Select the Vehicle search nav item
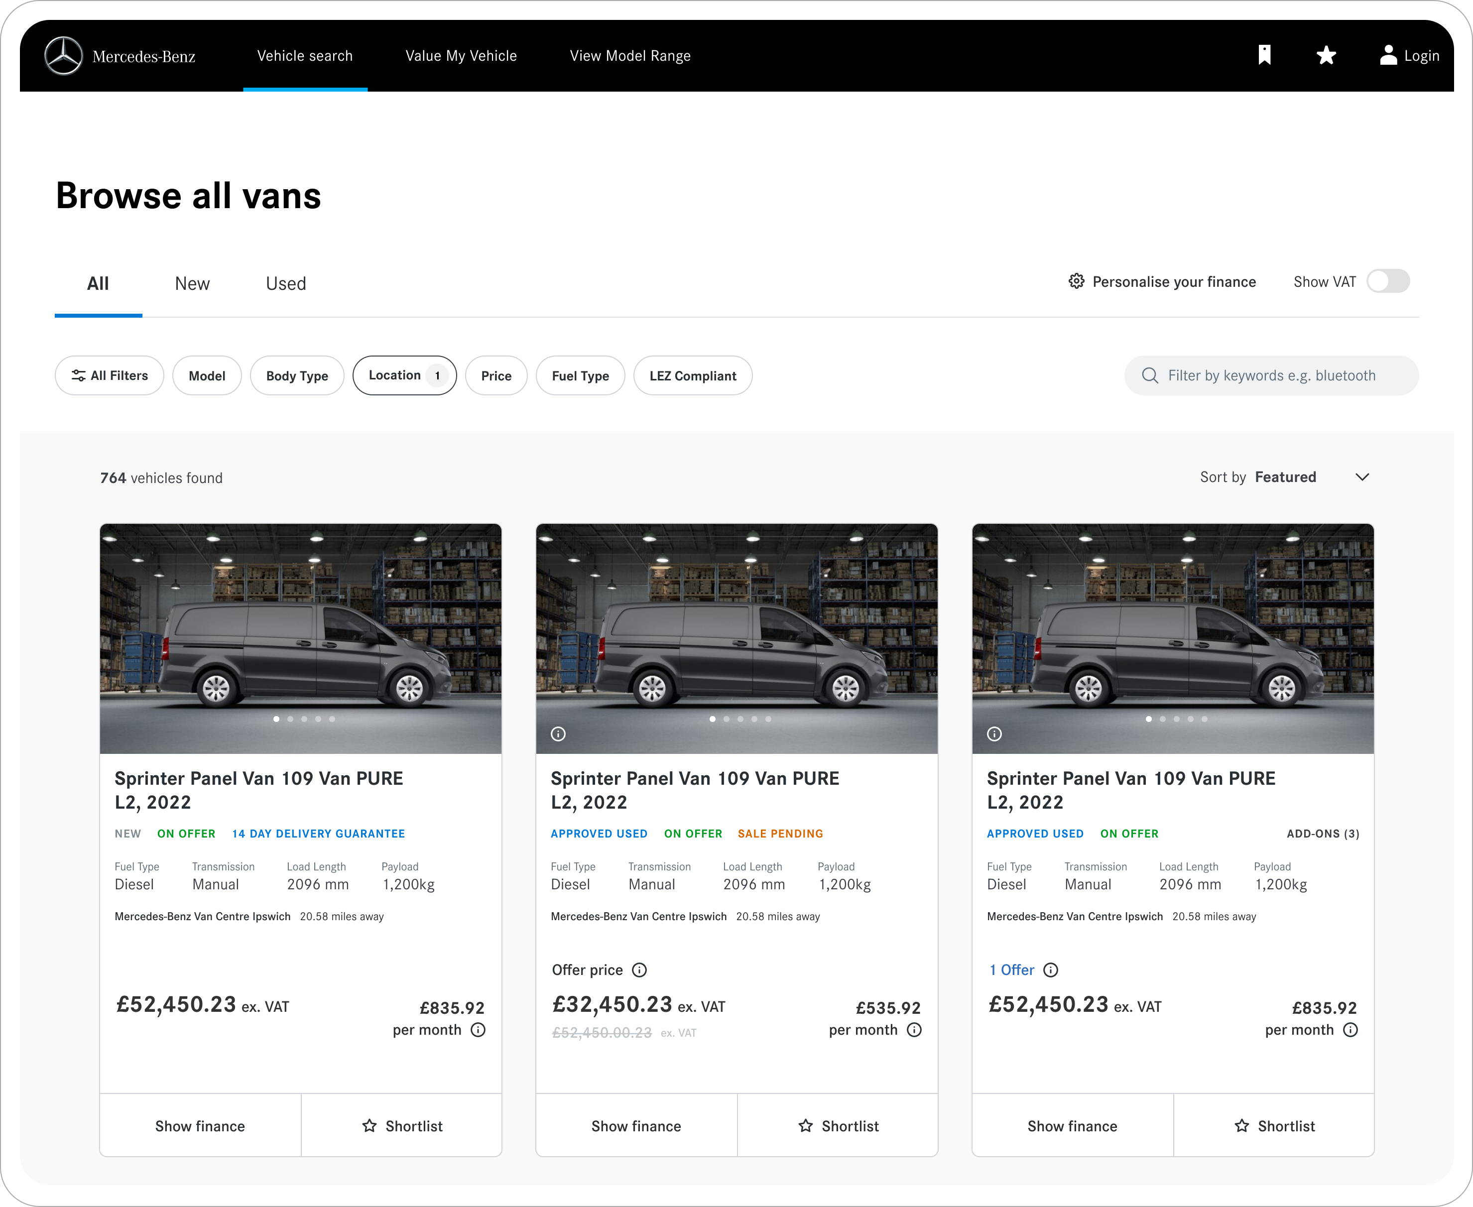Screen dimensions: 1473x1207 305,56
